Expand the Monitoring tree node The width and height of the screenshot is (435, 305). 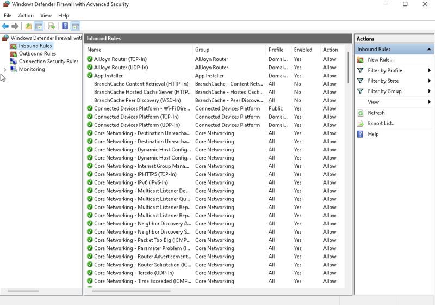[5, 70]
